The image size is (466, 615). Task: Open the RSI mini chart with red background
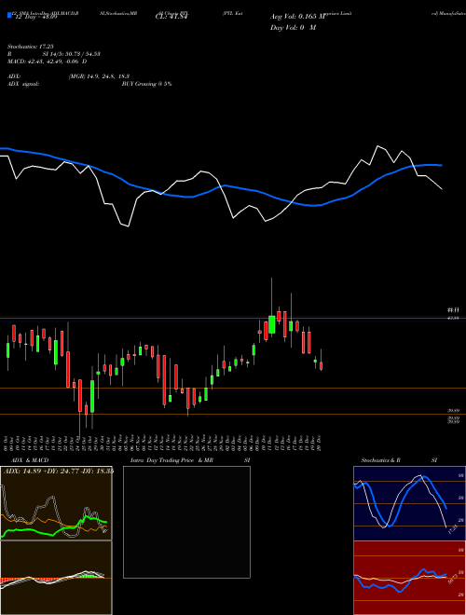[409, 578]
